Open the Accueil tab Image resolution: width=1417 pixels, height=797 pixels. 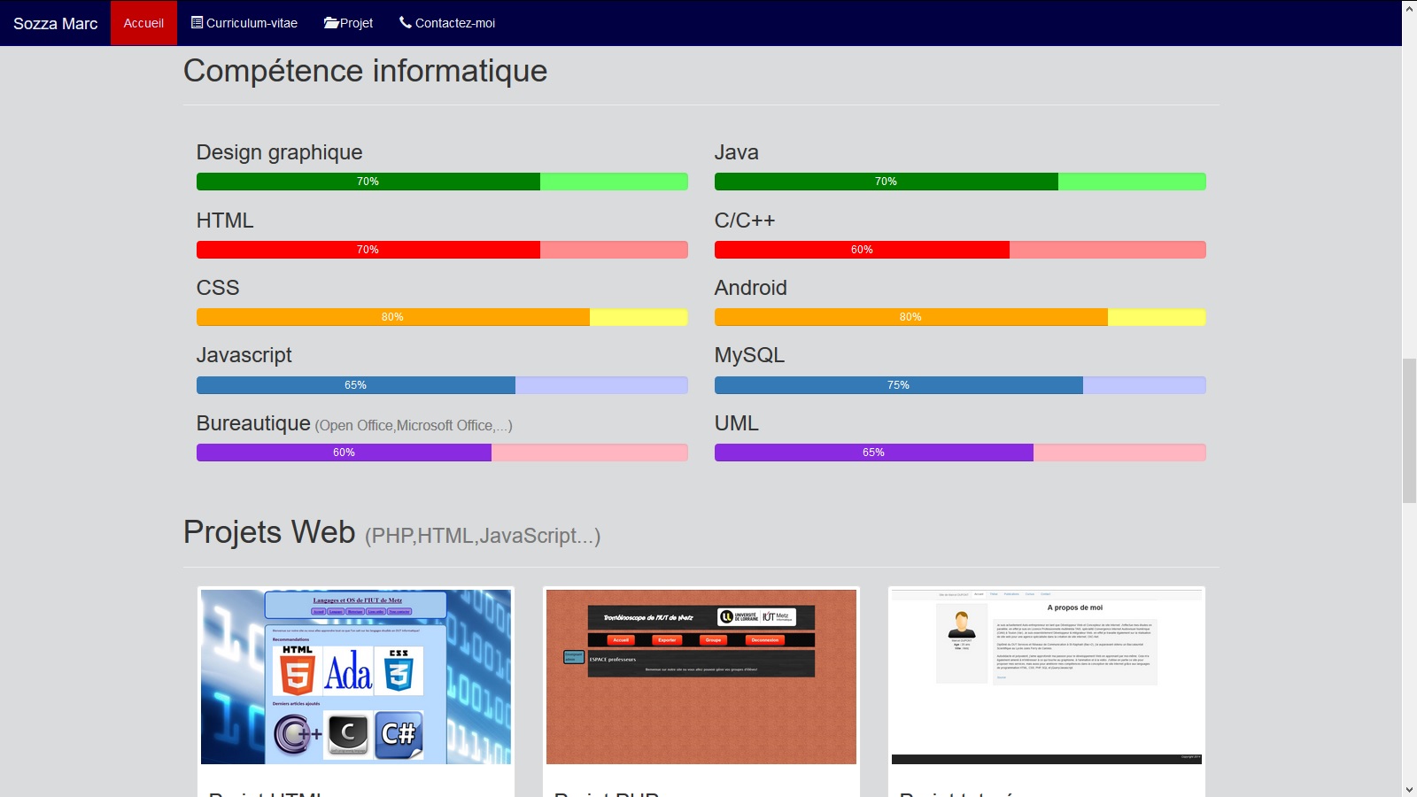pyautogui.click(x=143, y=23)
